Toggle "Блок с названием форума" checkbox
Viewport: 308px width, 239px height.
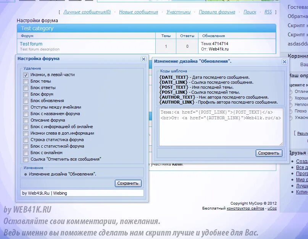[26, 114]
